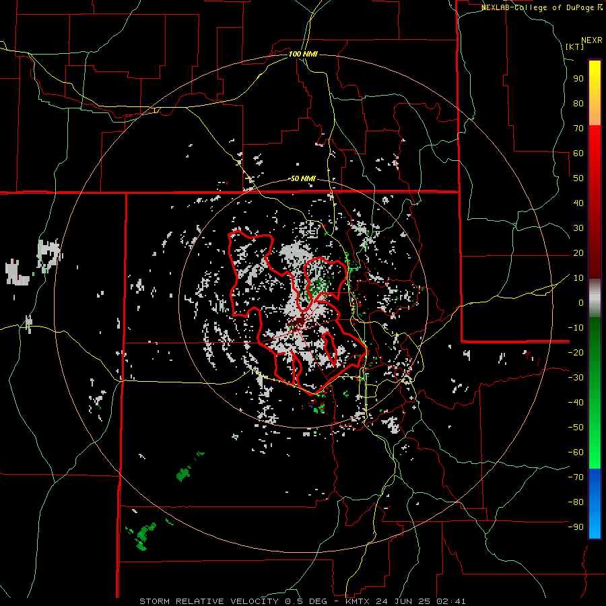The image size is (606, 606).
Task: Click the STORM RELATIVE VELOCITY caption text
Action: [x=209, y=601]
